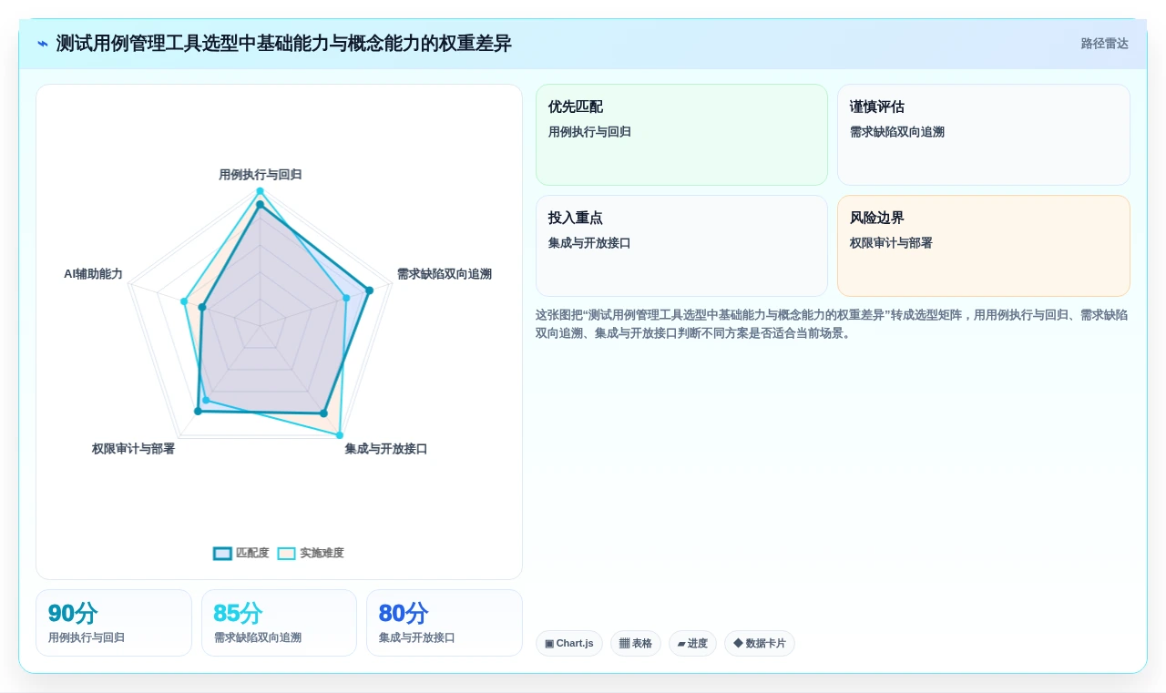Click the 需求缺陷双向追溯 caption under 85分
The height and width of the screenshot is (693, 1166).
click(x=258, y=637)
